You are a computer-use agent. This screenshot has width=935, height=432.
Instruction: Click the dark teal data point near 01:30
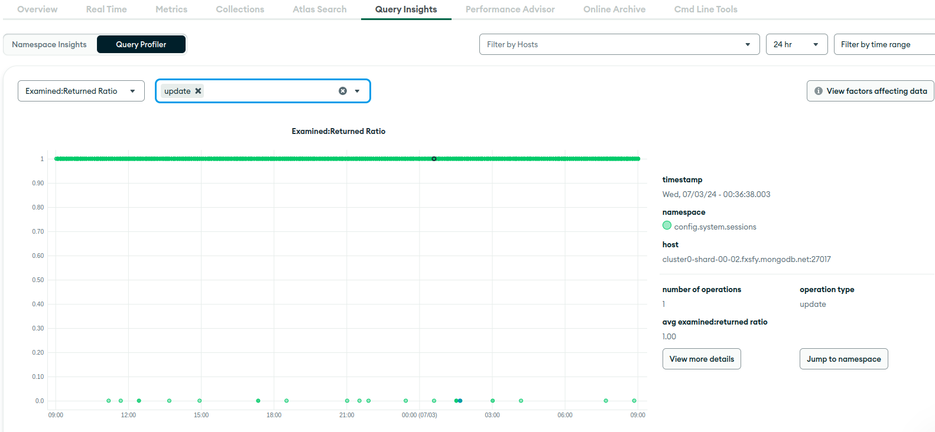pos(460,401)
